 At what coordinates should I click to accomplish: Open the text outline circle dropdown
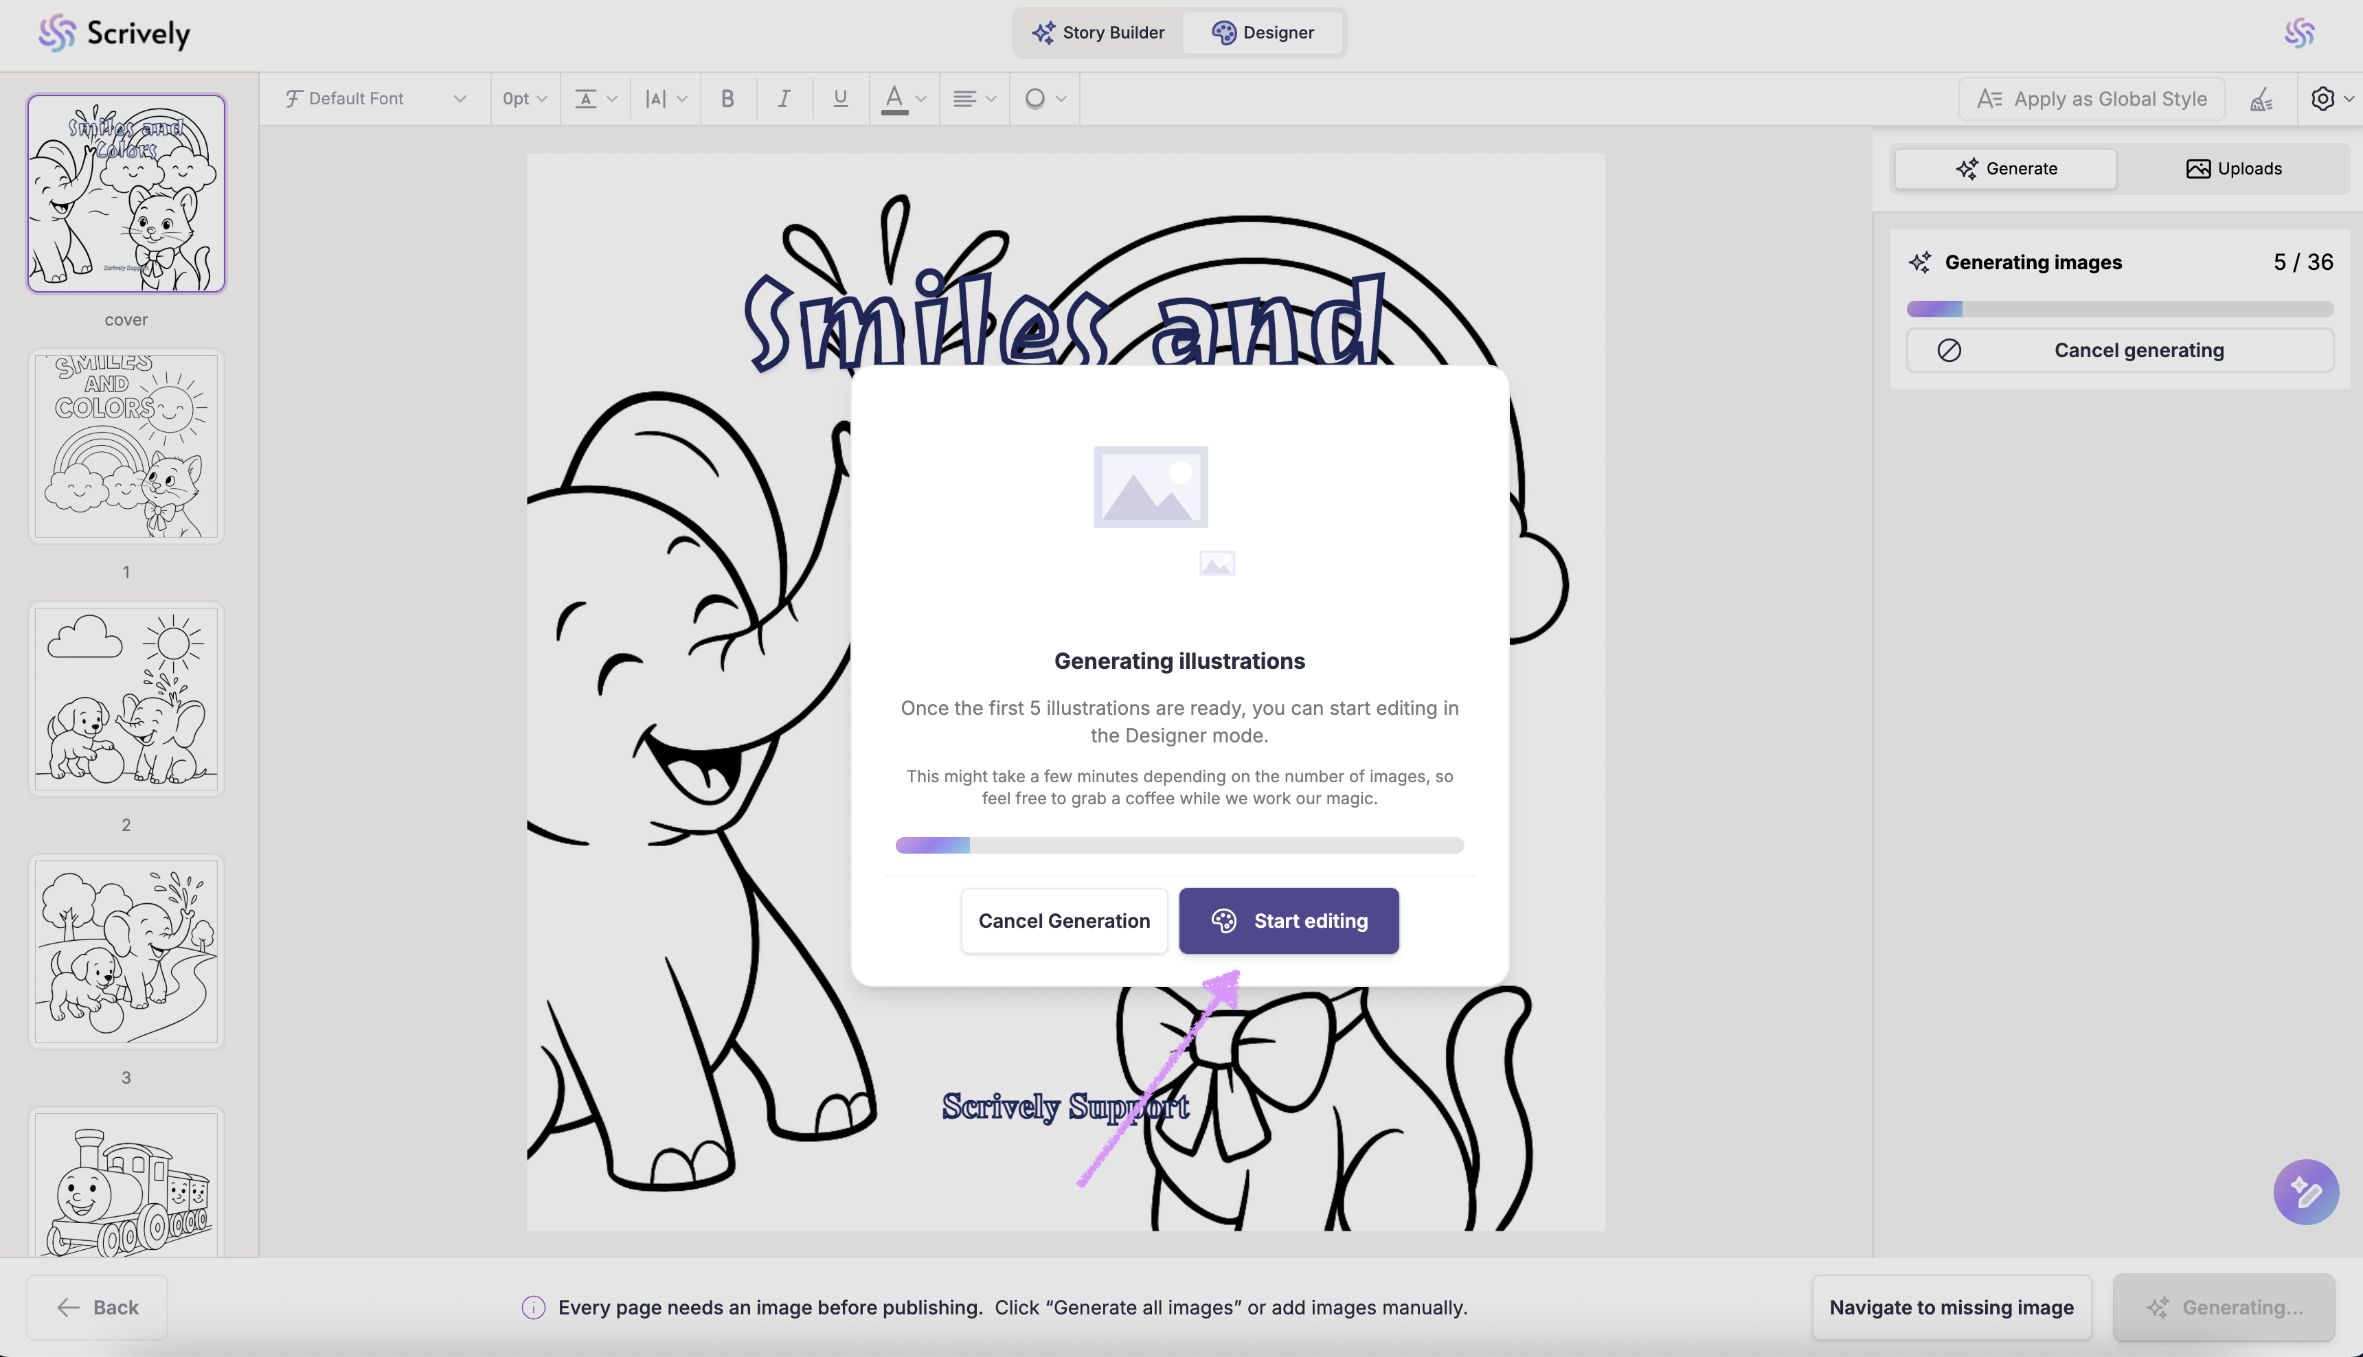(x=1044, y=99)
